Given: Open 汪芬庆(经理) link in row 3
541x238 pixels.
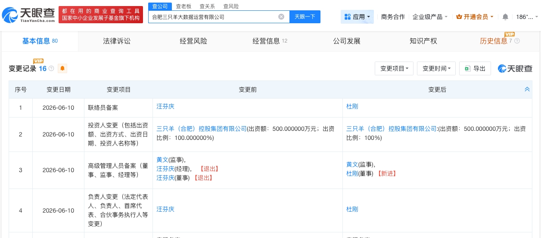Looking at the screenshot, I should point(165,169).
